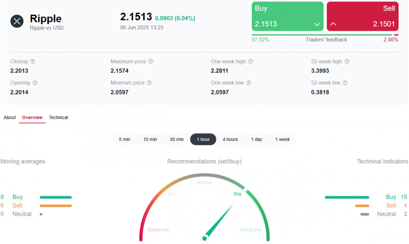Click the Ripple vs USD subtitle
The width and height of the screenshot is (409, 244).
(x=47, y=28)
